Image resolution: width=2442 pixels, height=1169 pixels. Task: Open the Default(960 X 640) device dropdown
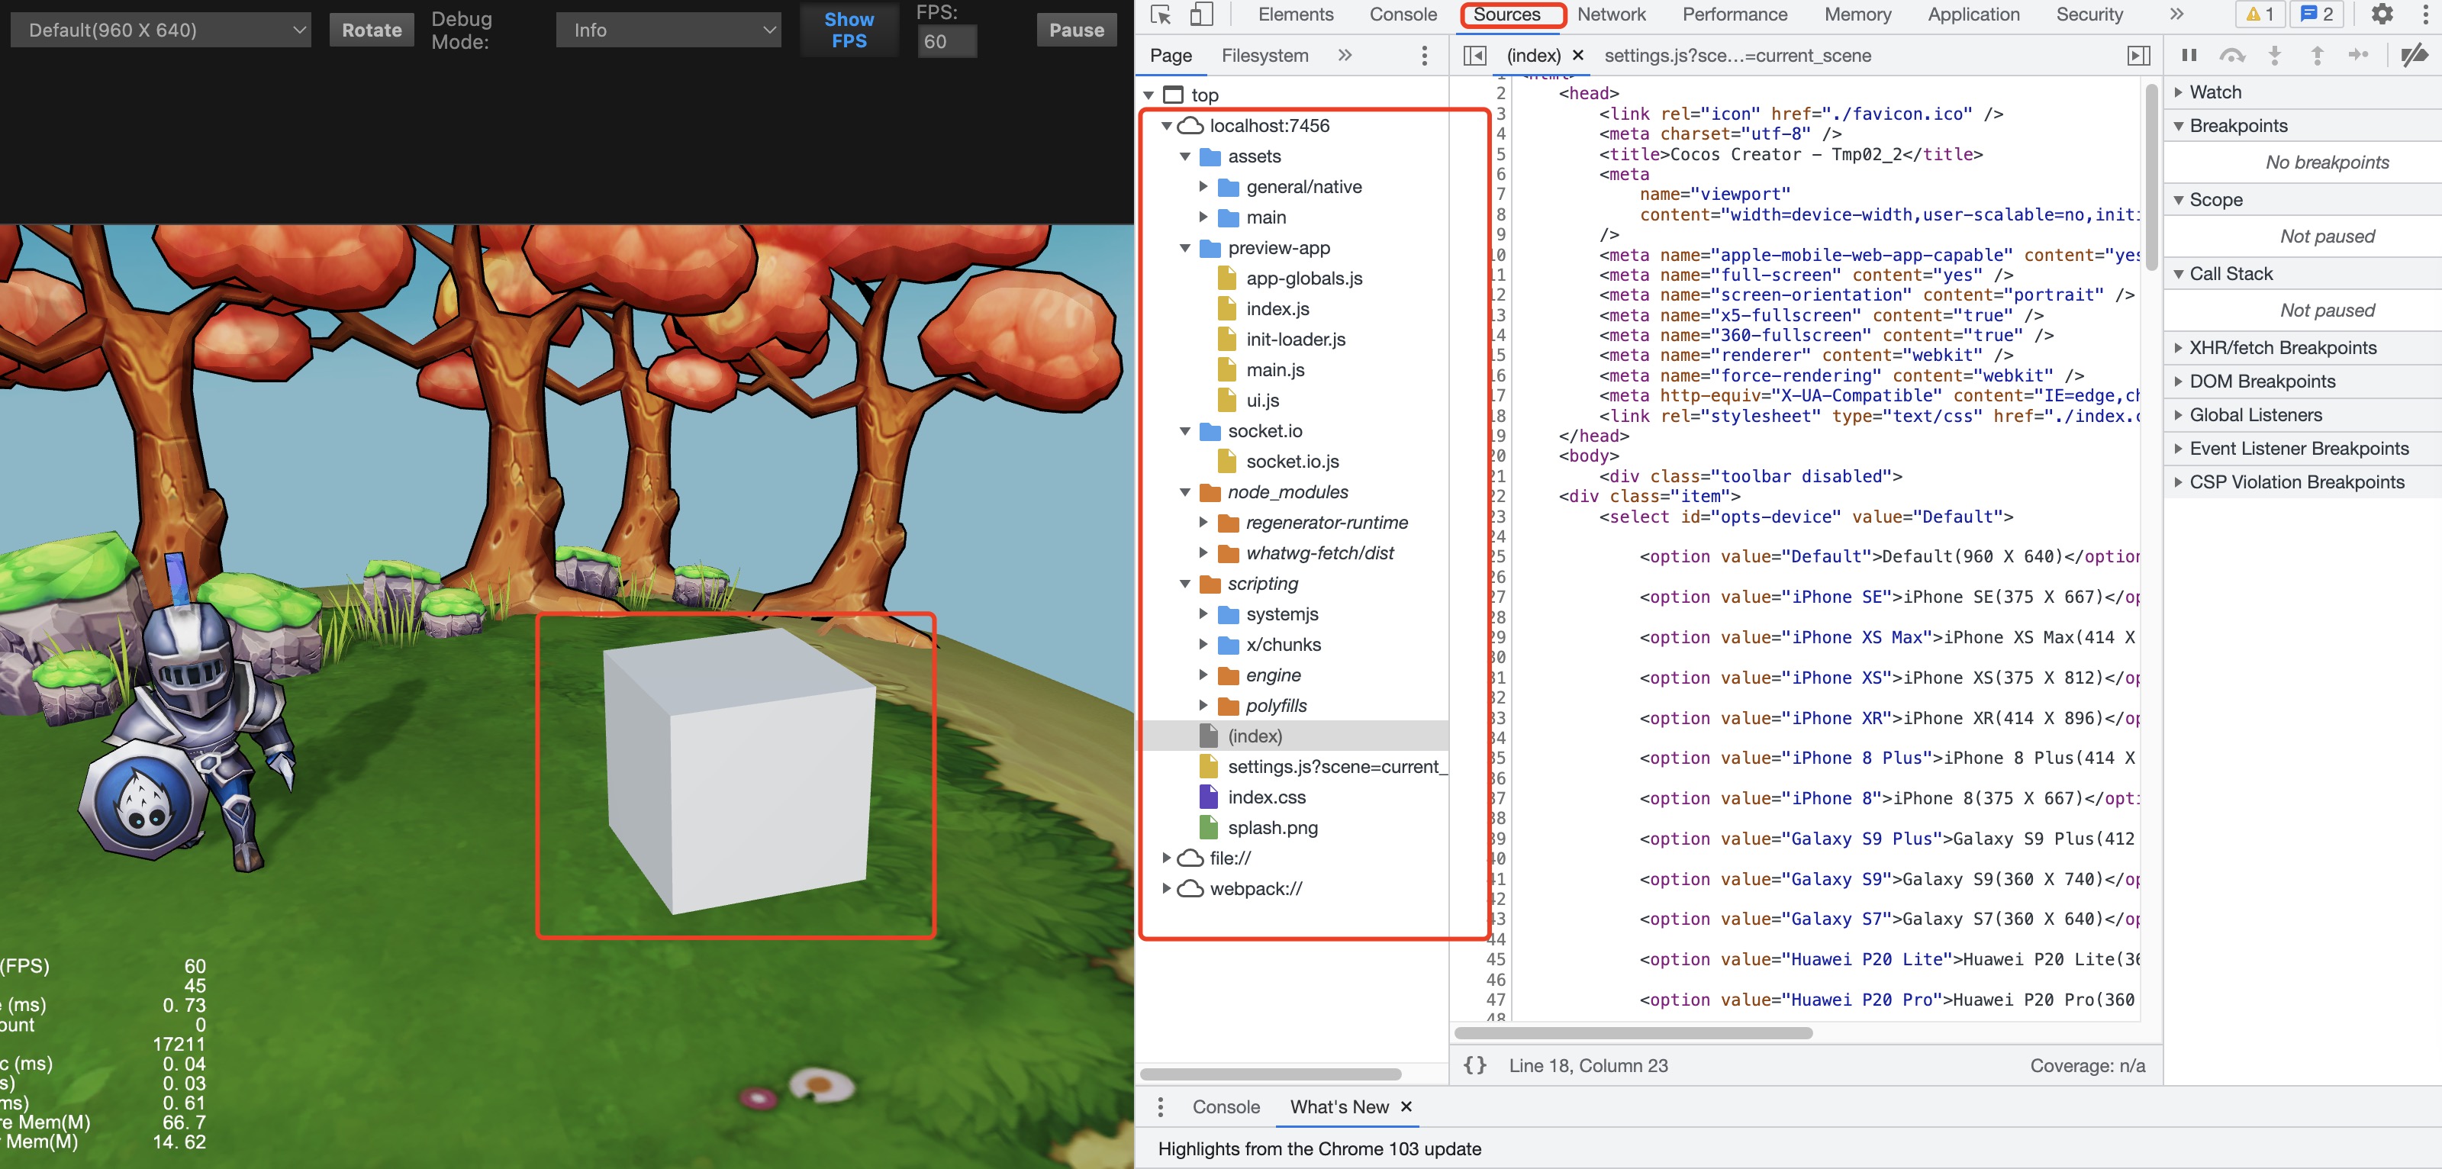click(x=161, y=31)
